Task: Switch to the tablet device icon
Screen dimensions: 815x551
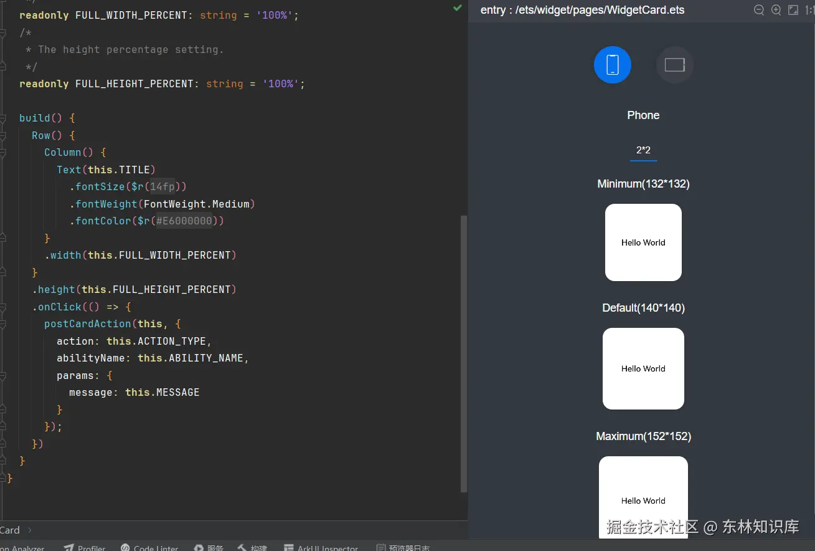Action: 675,64
